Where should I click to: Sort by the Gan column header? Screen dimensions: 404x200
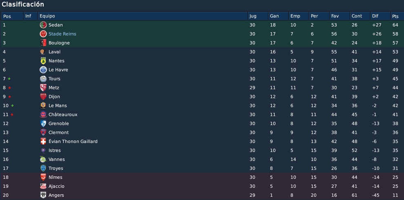278,16
